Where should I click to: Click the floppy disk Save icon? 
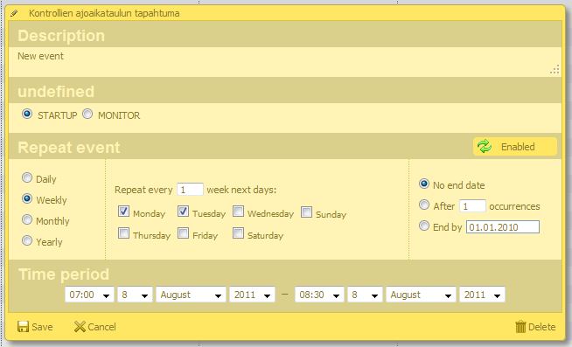pos(23,327)
